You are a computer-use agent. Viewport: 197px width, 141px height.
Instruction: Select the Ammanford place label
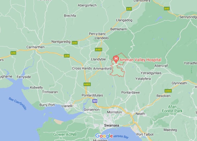point(102,68)
